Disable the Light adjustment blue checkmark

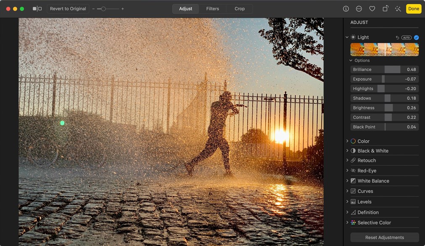click(x=416, y=37)
